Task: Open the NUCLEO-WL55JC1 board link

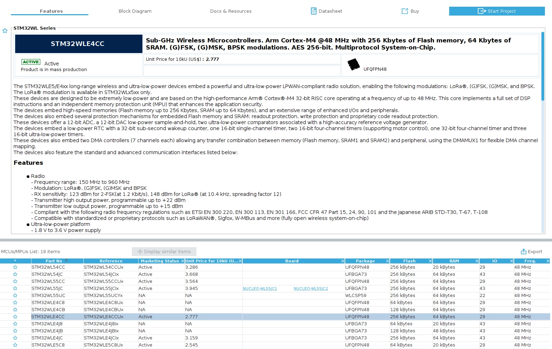Action: [260, 289]
